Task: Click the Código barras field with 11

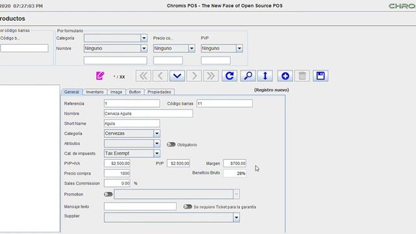Action: click(x=224, y=103)
